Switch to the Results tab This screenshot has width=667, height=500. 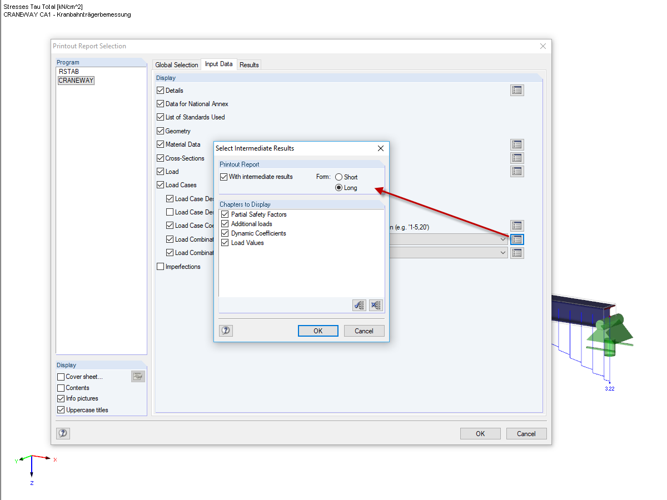[x=249, y=64]
